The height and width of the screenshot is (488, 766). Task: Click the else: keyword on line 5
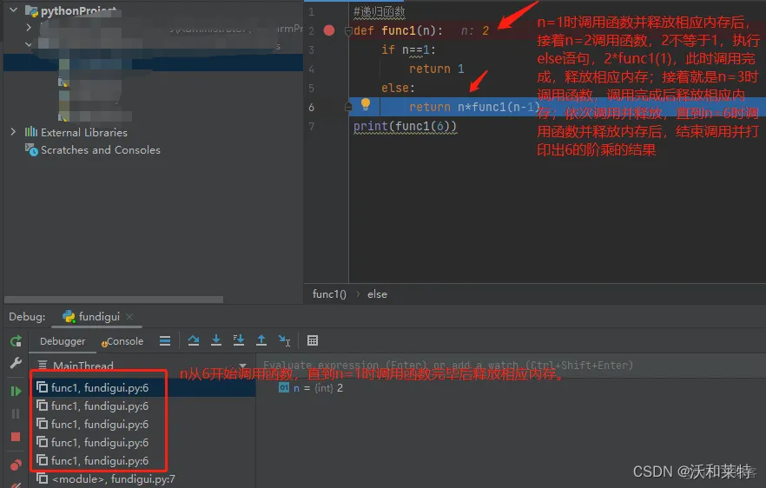tap(398, 88)
